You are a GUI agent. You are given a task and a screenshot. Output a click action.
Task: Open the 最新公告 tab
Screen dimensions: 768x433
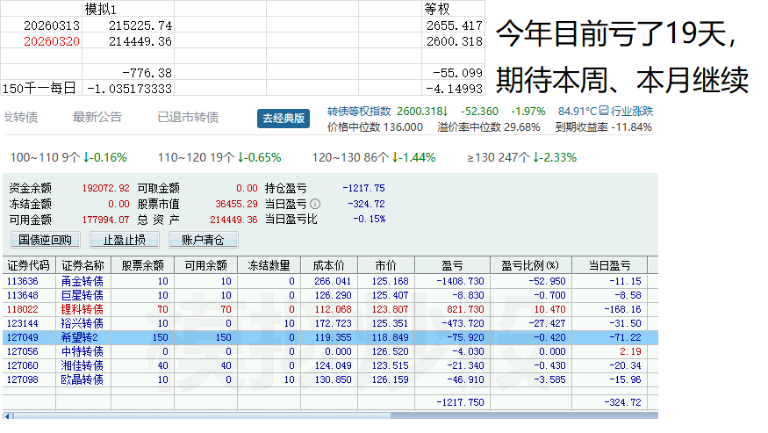tap(97, 118)
